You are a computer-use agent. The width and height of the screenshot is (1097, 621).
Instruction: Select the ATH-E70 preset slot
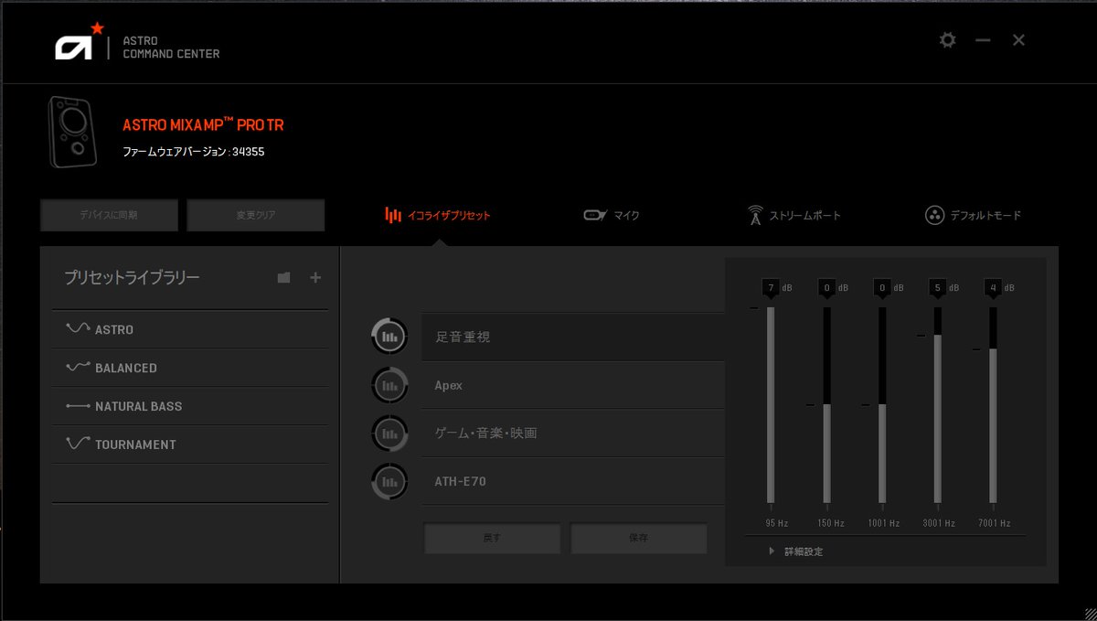[572, 481]
